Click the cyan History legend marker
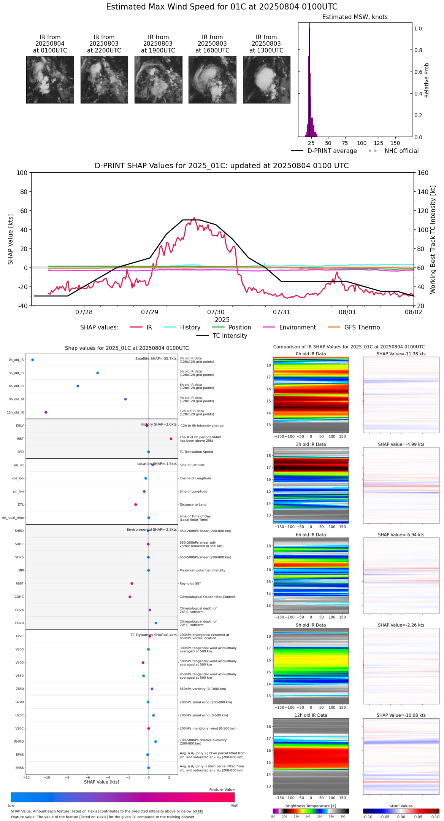Image resolution: width=444 pixels, height=821 pixels. click(170, 327)
